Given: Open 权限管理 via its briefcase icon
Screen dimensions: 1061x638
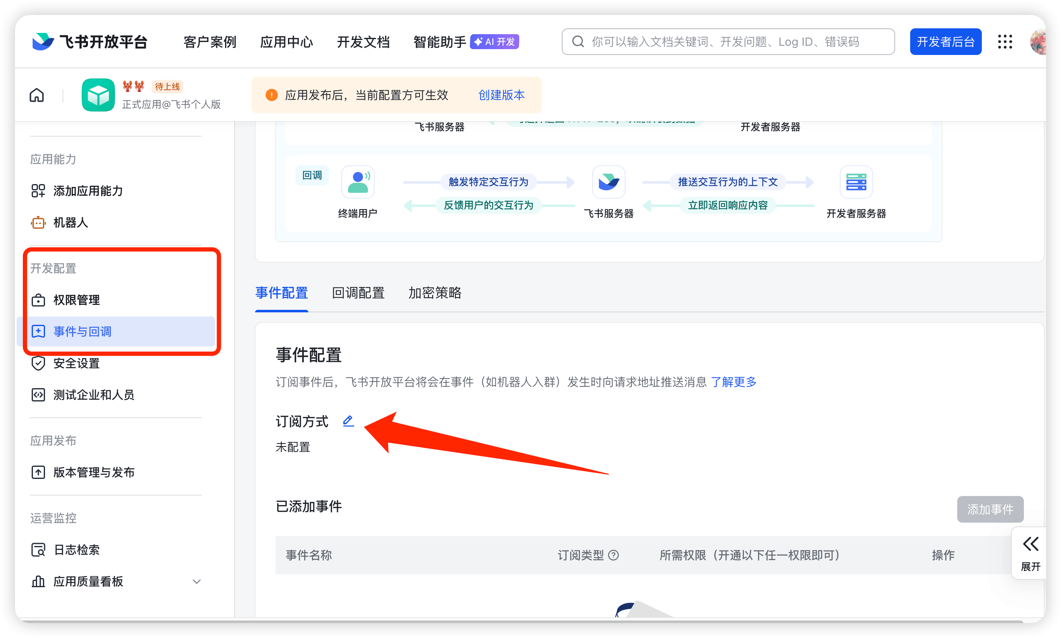Looking at the screenshot, I should 39,300.
